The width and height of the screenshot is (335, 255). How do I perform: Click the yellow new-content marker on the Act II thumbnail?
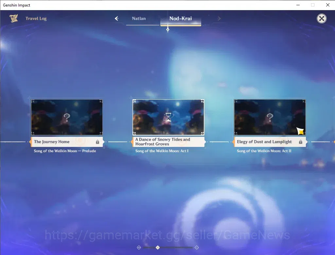click(x=300, y=131)
